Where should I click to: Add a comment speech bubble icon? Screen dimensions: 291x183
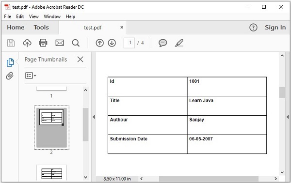163,43
